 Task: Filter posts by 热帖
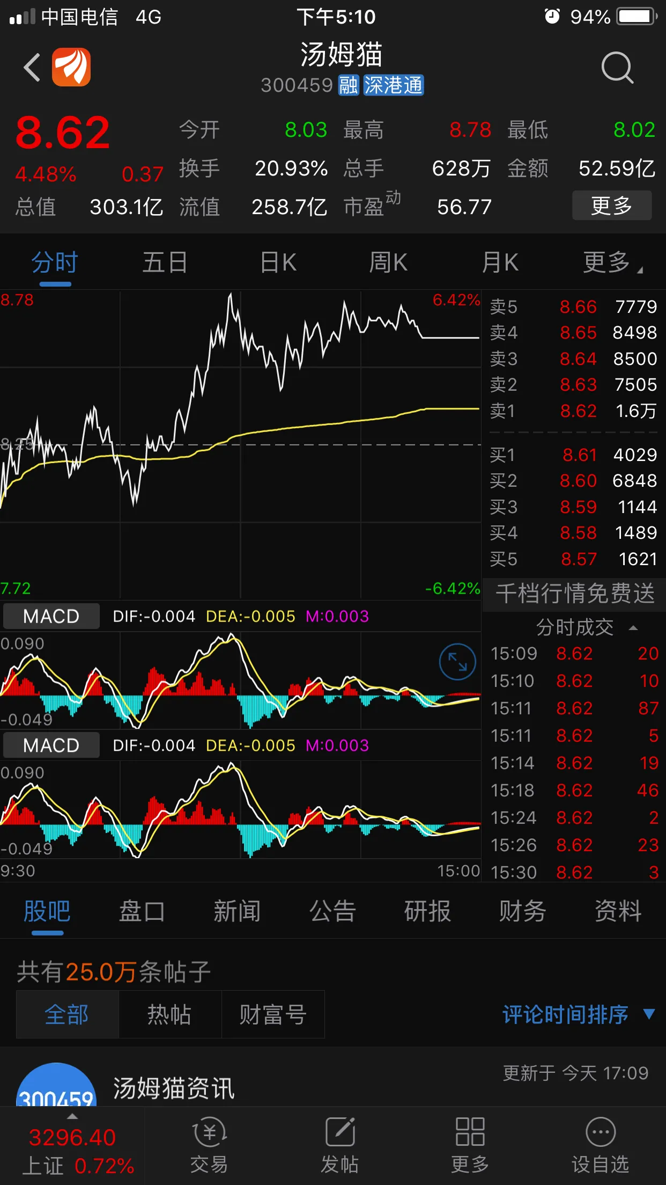(x=169, y=1014)
